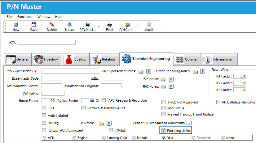Image resolution: width=256 pixels, height=143 pixels.
Task: Click the Cat Rating field
Action: coord(53,93)
